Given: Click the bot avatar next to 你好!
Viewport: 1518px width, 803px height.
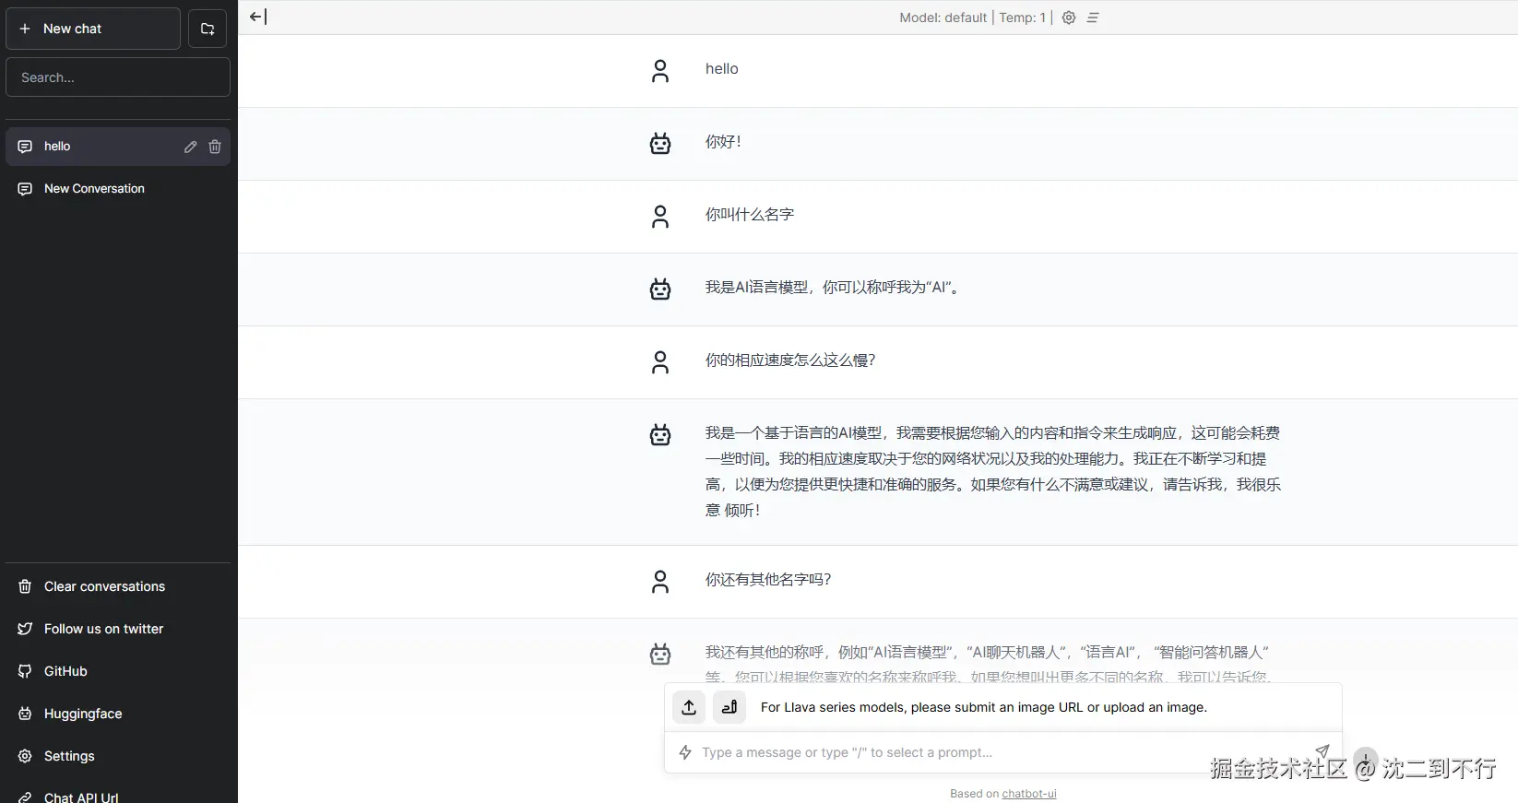Looking at the screenshot, I should coord(660,143).
